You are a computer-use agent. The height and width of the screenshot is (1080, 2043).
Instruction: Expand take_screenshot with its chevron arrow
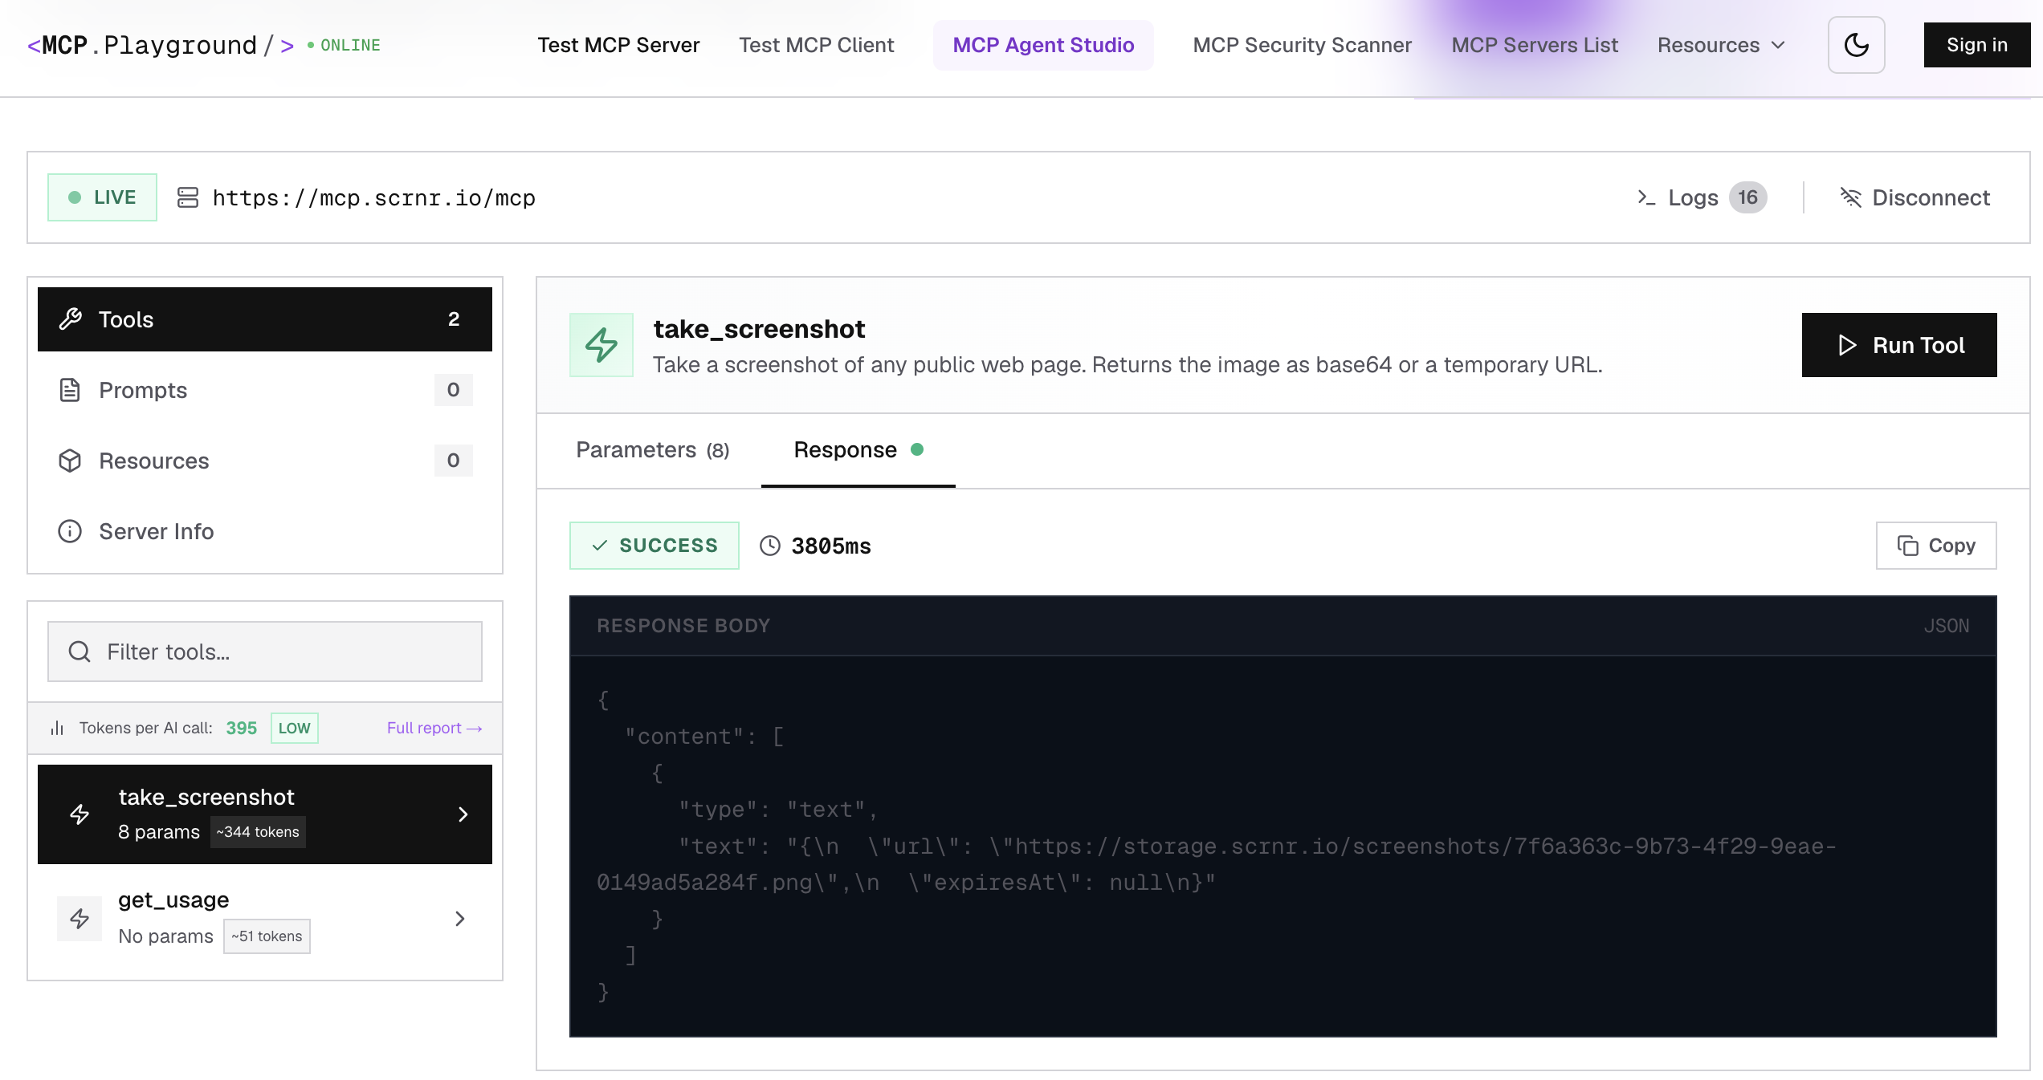[463, 814]
